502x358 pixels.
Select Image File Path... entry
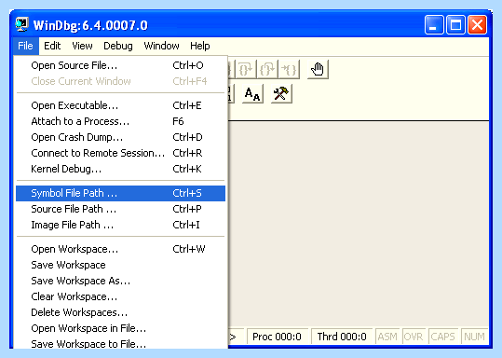click(120, 225)
